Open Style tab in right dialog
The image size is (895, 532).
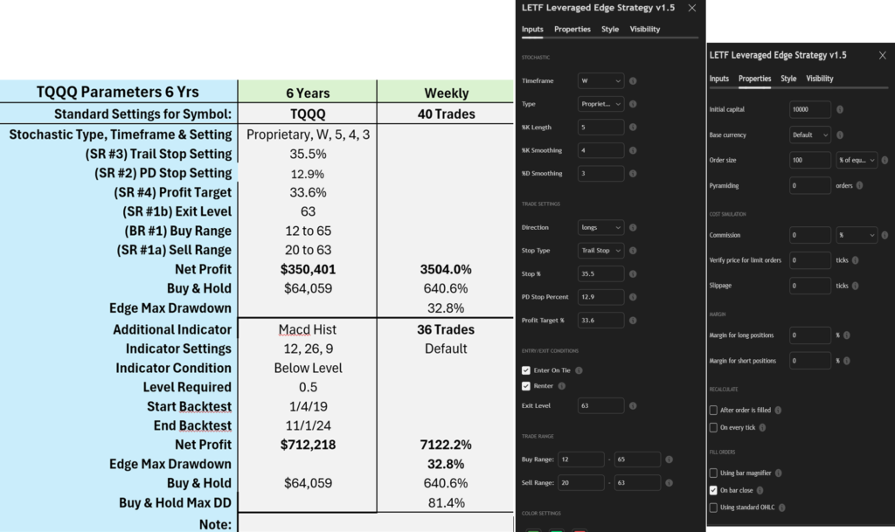point(788,79)
